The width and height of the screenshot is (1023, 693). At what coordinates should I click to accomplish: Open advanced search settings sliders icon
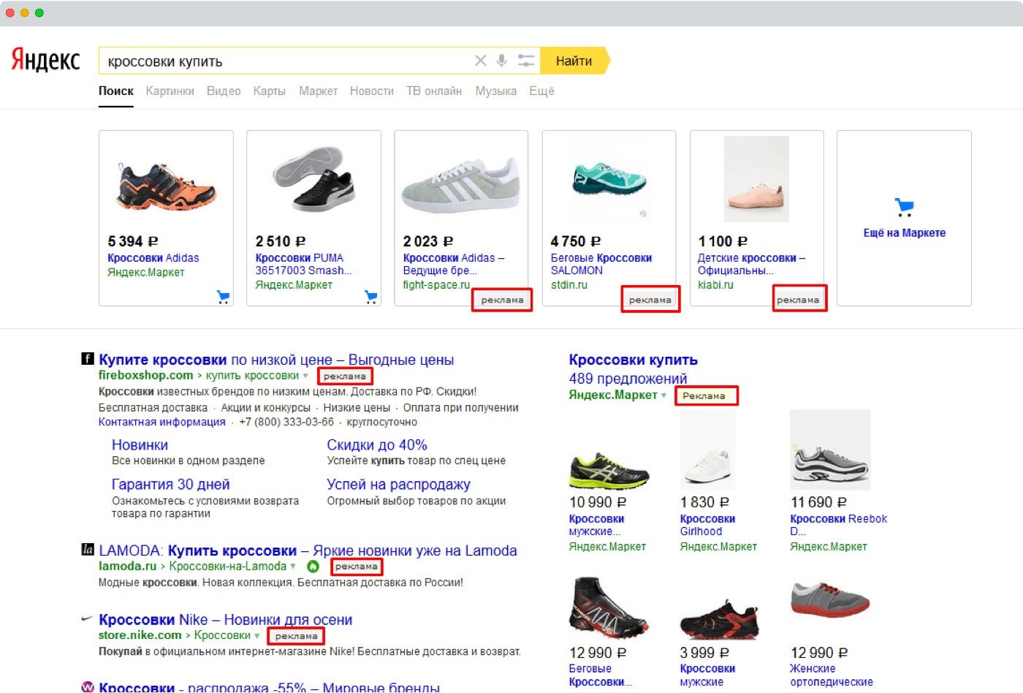pyautogui.click(x=526, y=61)
